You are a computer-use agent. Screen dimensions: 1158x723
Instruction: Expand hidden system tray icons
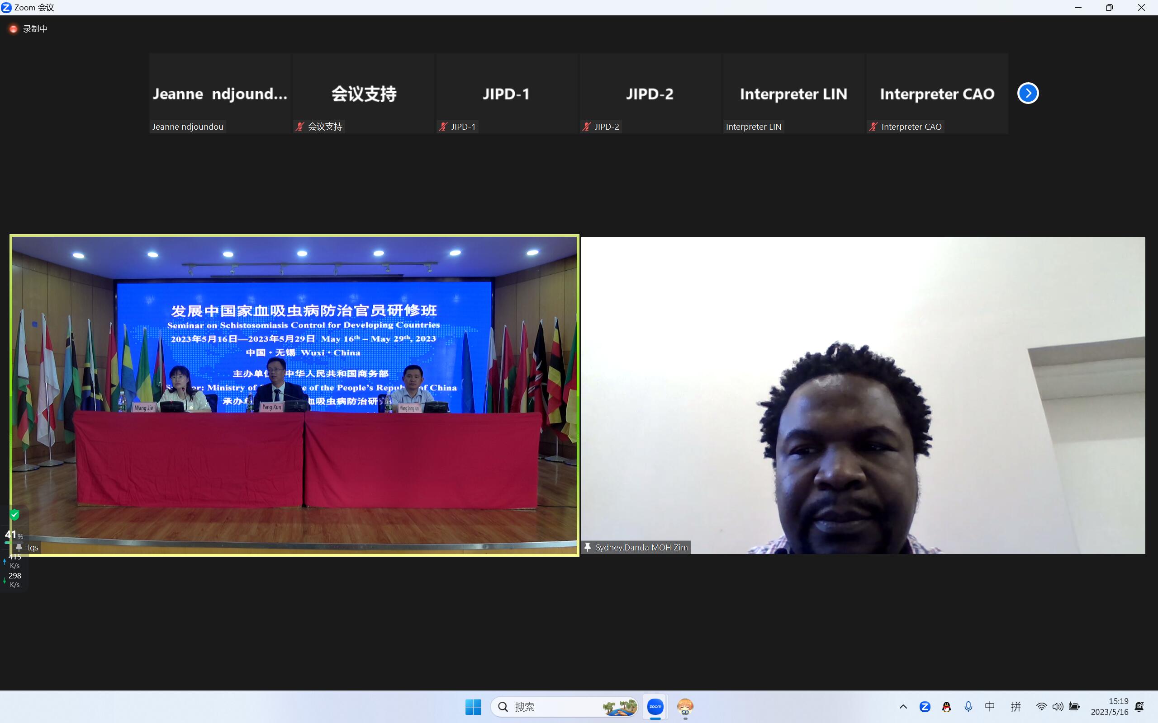903,707
